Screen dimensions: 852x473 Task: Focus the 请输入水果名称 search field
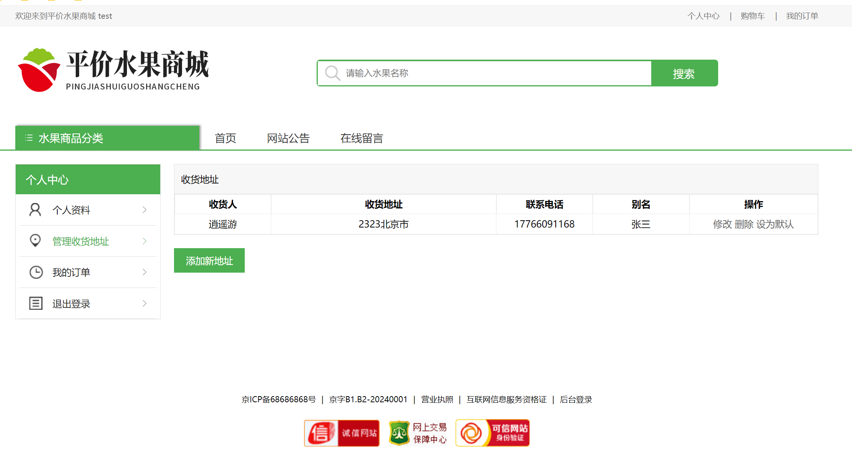coord(493,73)
